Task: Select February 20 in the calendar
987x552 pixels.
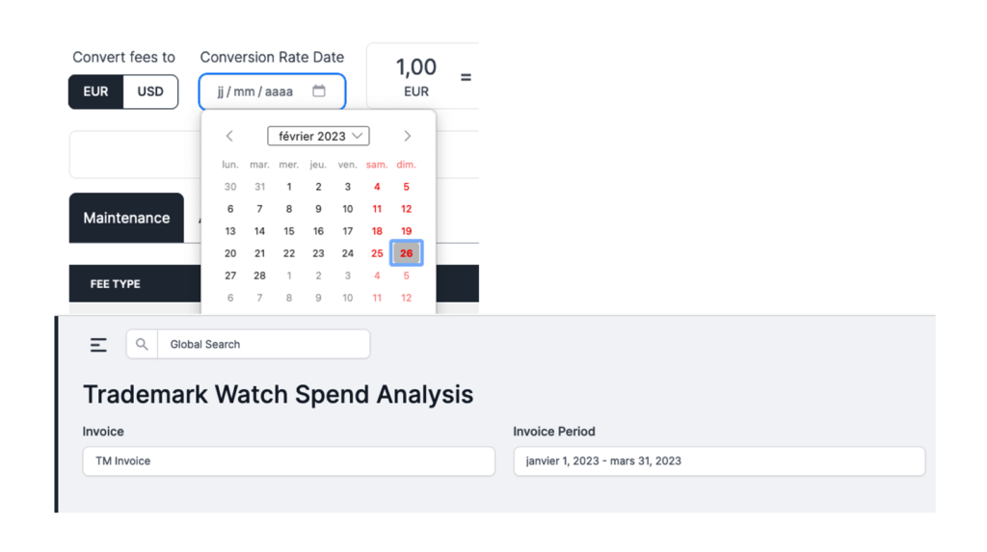Action: pyautogui.click(x=230, y=253)
